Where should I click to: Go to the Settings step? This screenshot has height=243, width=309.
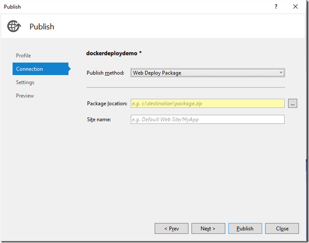[x=25, y=83]
